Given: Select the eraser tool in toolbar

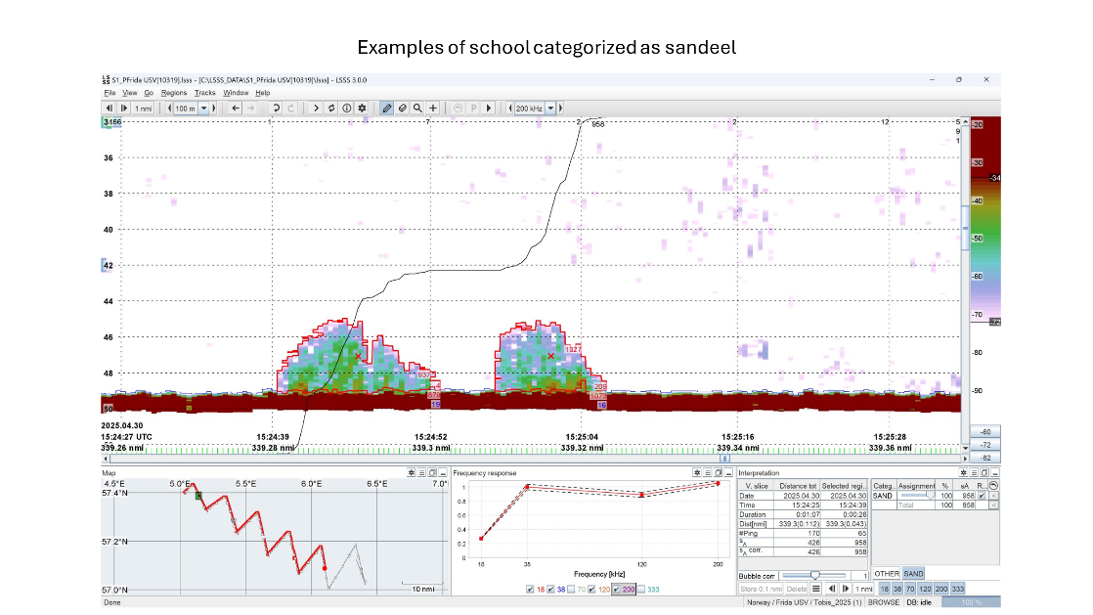Looking at the screenshot, I should point(402,108).
